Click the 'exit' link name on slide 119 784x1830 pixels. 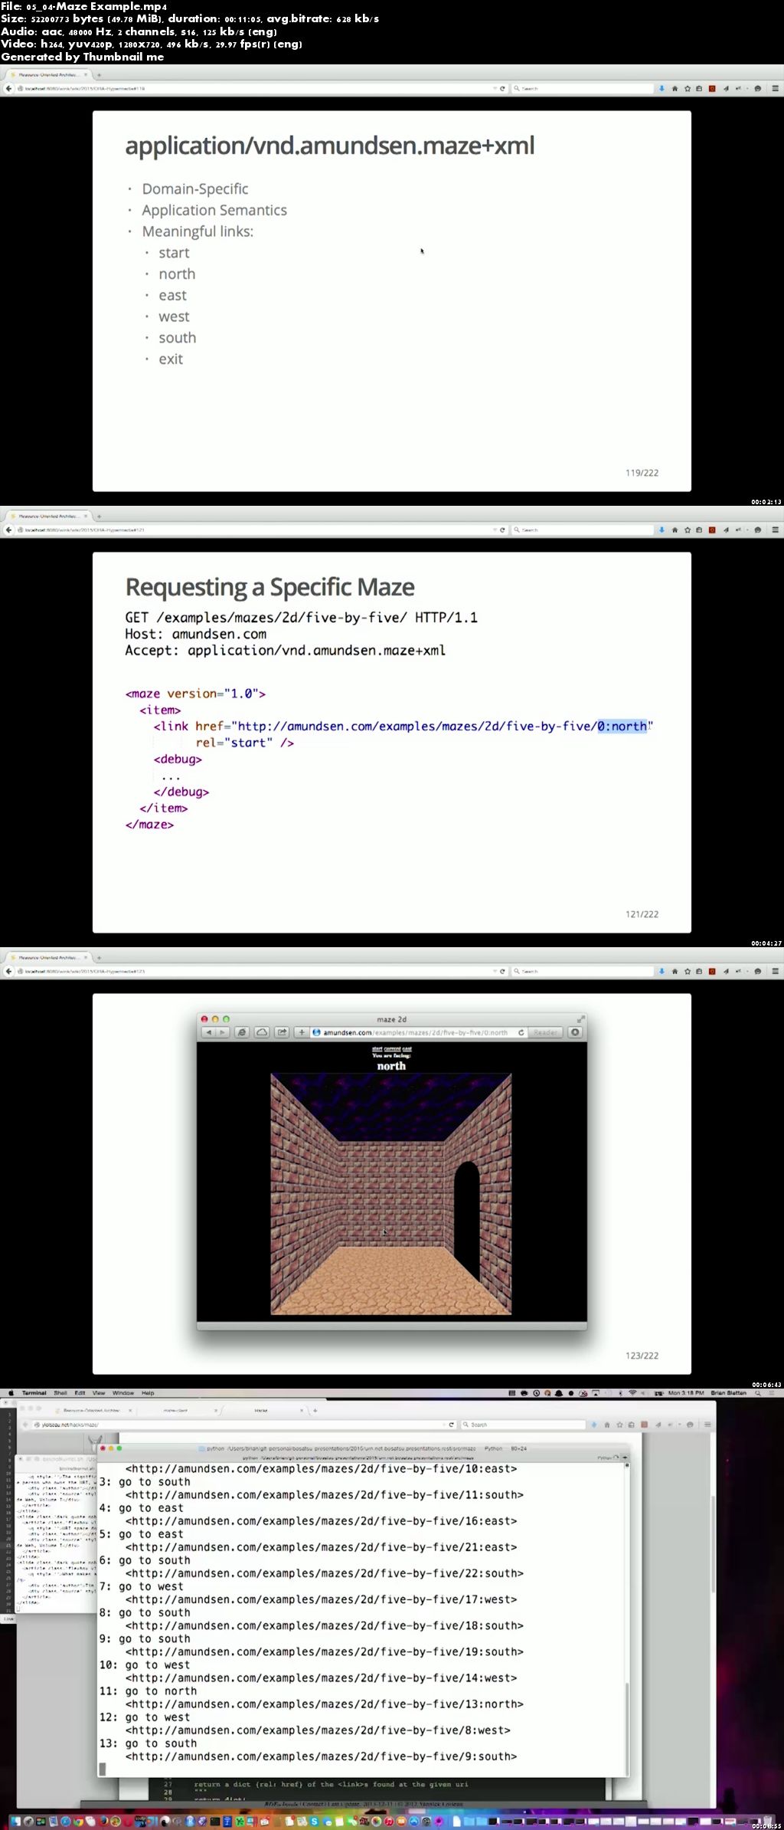coord(171,359)
